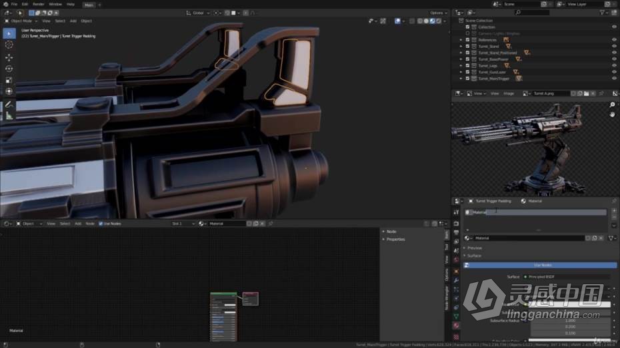This screenshot has height=348, width=620.
Task: Expand the Turret_Main/Trigger collection
Action: click(x=461, y=79)
